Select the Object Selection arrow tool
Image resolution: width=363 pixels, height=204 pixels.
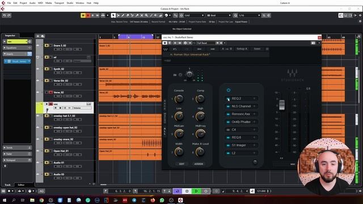pos(113,15)
